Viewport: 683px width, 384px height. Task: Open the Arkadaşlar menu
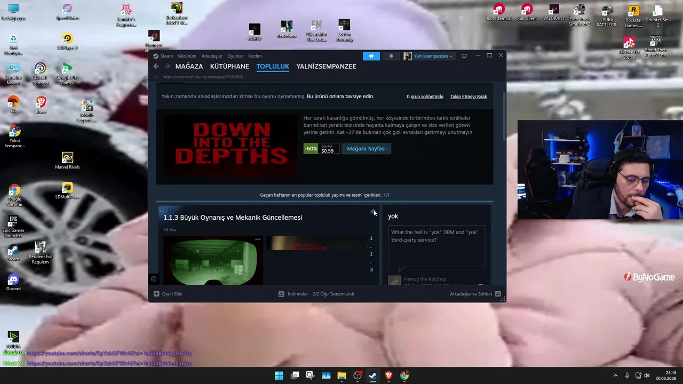click(212, 56)
